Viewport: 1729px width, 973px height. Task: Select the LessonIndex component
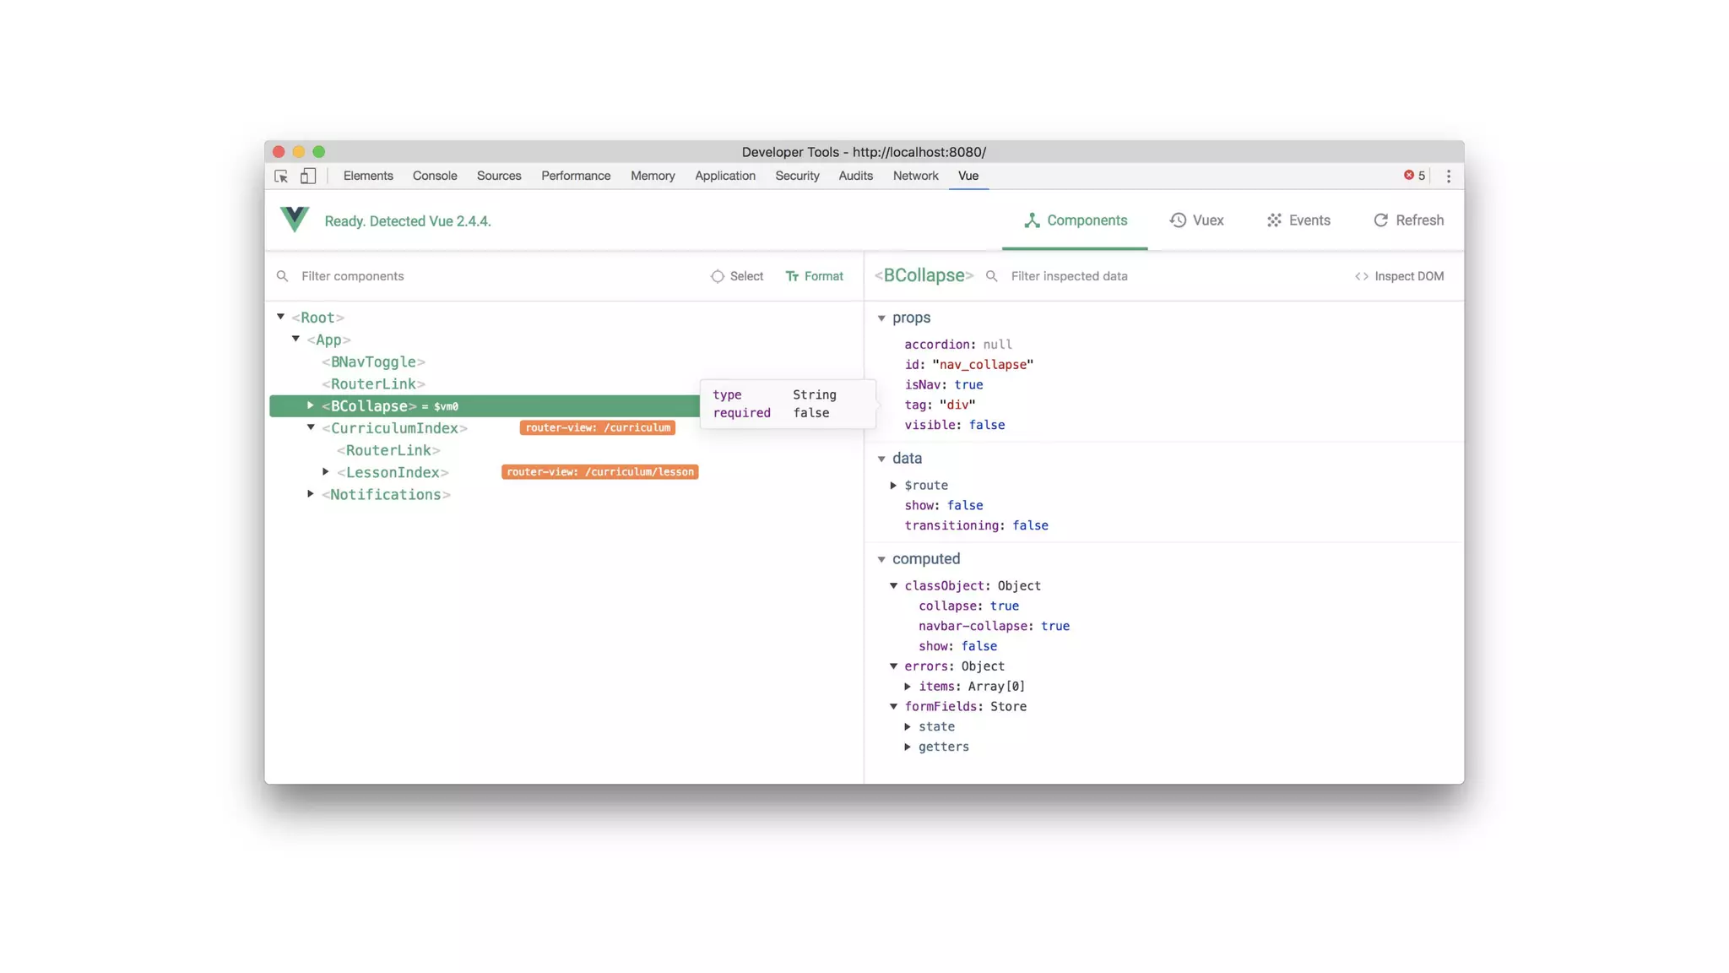393,473
